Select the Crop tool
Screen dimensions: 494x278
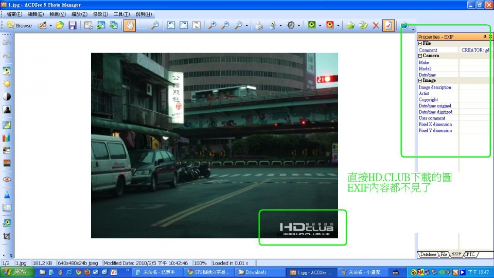(x=7, y=236)
